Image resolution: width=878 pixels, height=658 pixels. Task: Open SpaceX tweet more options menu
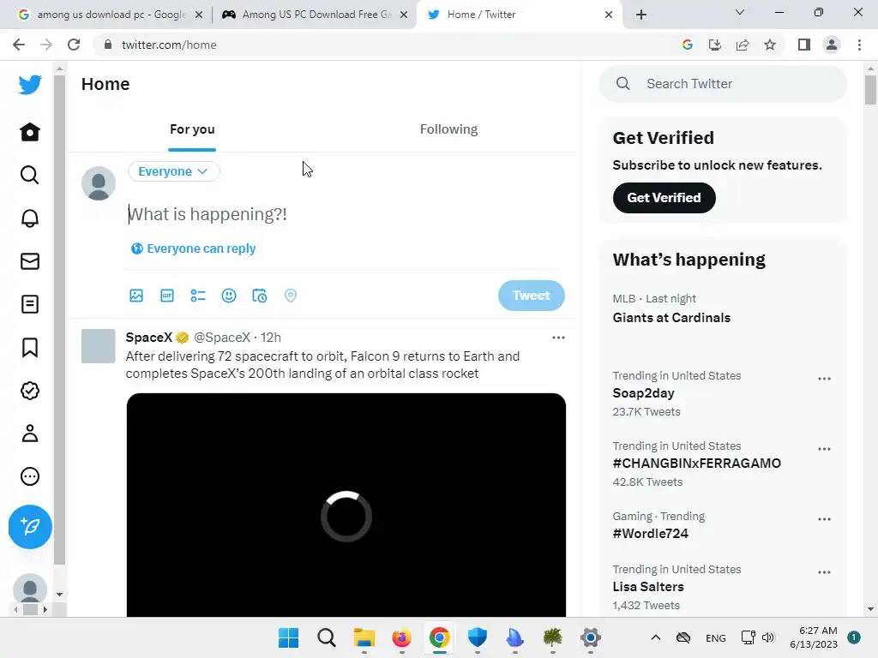coord(558,338)
